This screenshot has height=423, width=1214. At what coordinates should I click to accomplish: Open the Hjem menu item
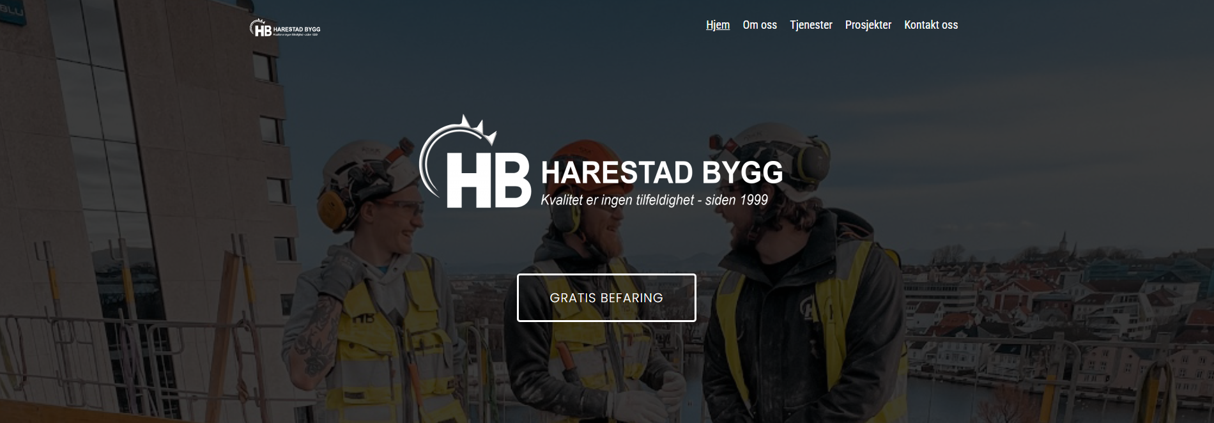(x=718, y=25)
